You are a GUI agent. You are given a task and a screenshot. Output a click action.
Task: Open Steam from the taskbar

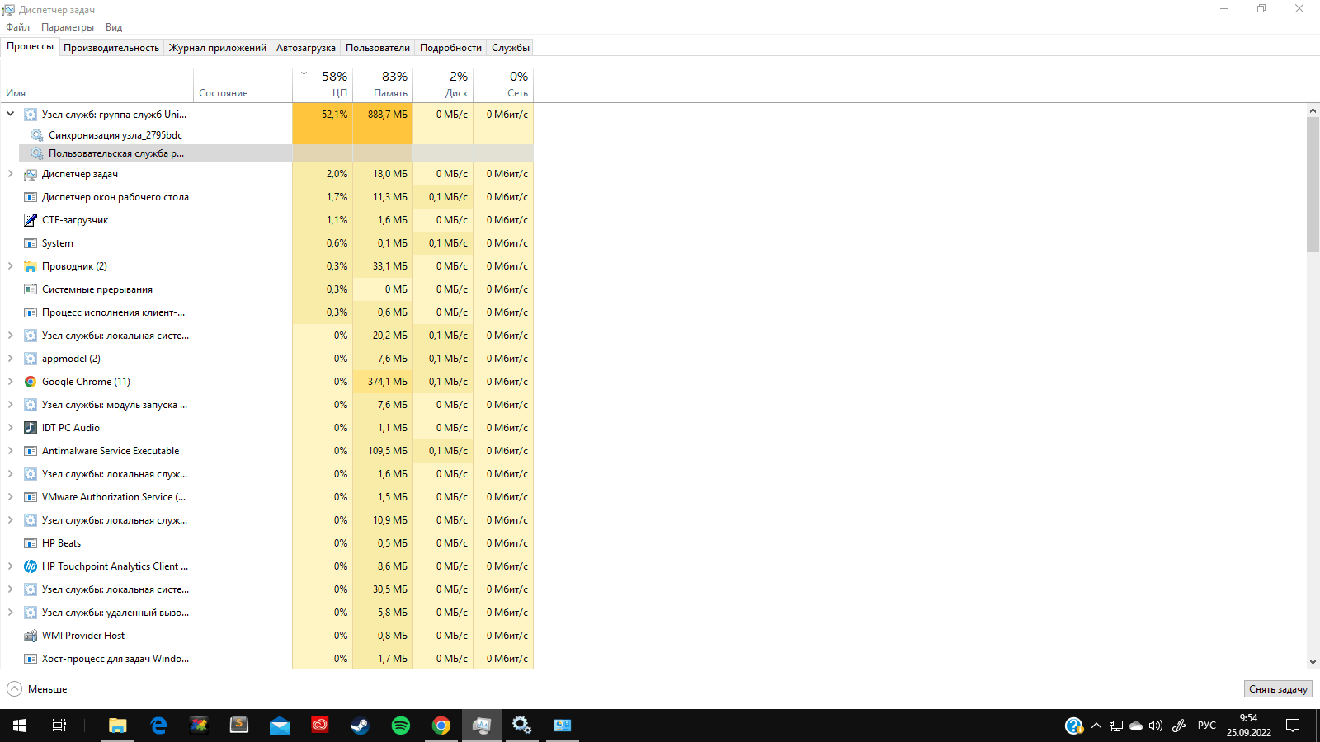pyautogui.click(x=361, y=726)
